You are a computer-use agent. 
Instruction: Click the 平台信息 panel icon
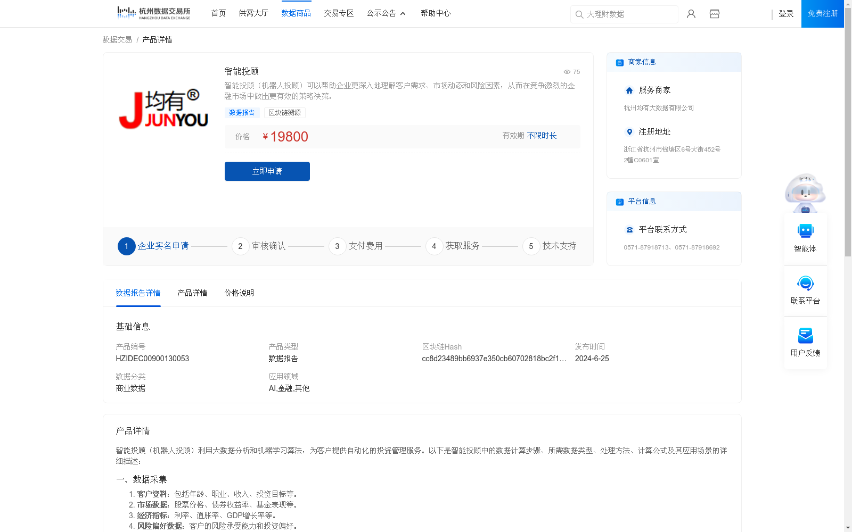620,202
